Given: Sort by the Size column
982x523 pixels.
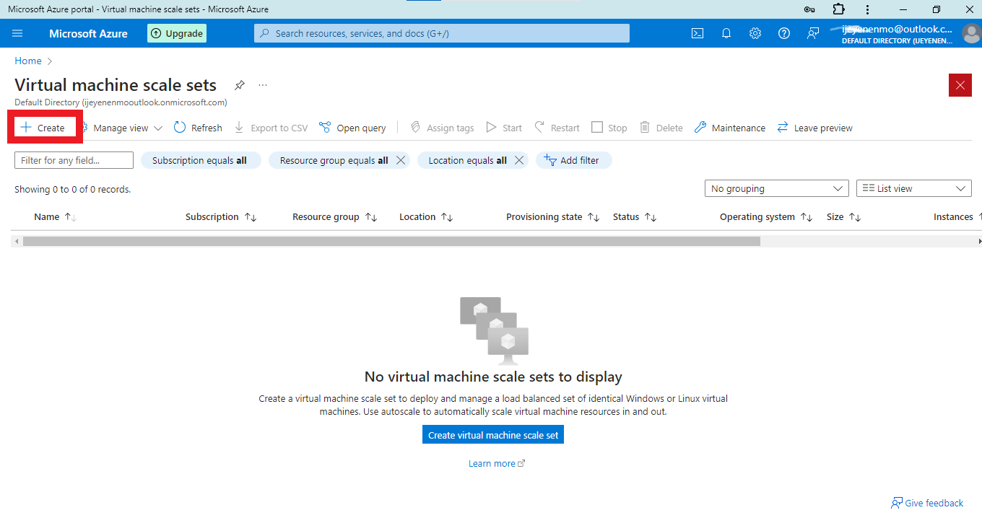Looking at the screenshot, I should [843, 216].
